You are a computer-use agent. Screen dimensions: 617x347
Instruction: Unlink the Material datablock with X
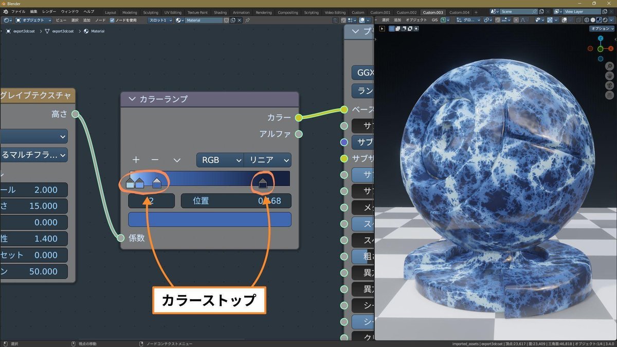click(x=239, y=20)
